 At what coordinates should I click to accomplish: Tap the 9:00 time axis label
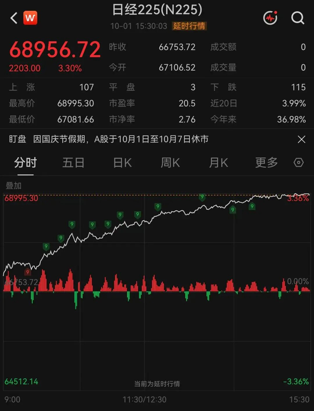(12, 399)
